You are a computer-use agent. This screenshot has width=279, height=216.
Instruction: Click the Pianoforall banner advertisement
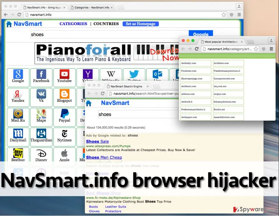(107, 53)
